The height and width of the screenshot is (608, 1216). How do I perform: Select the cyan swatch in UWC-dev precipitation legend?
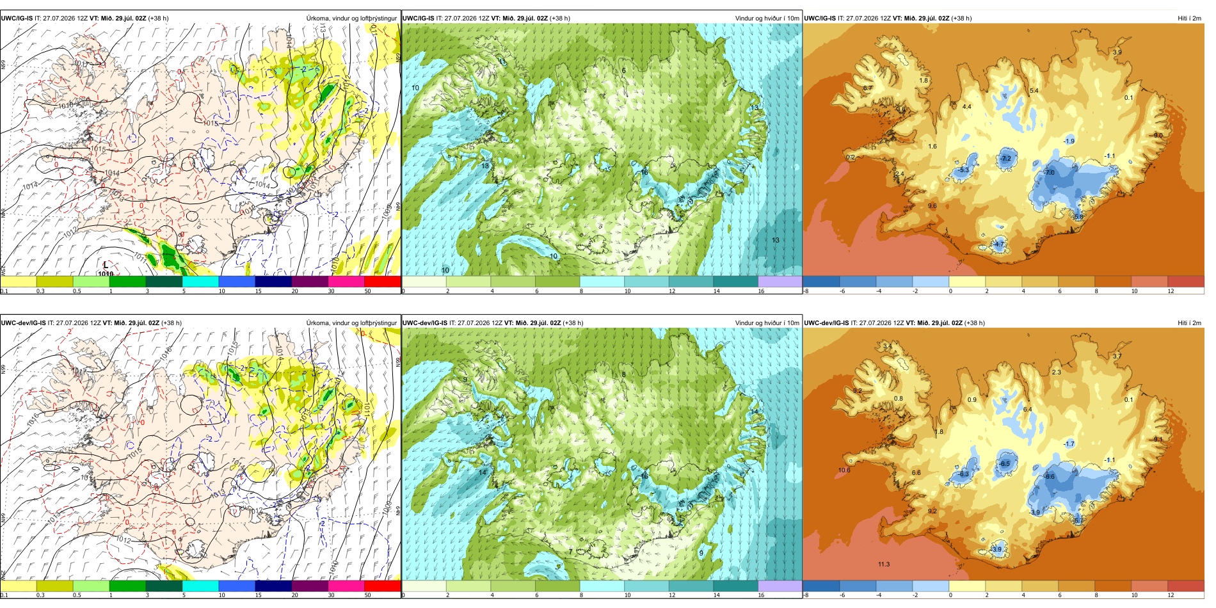(x=200, y=586)
